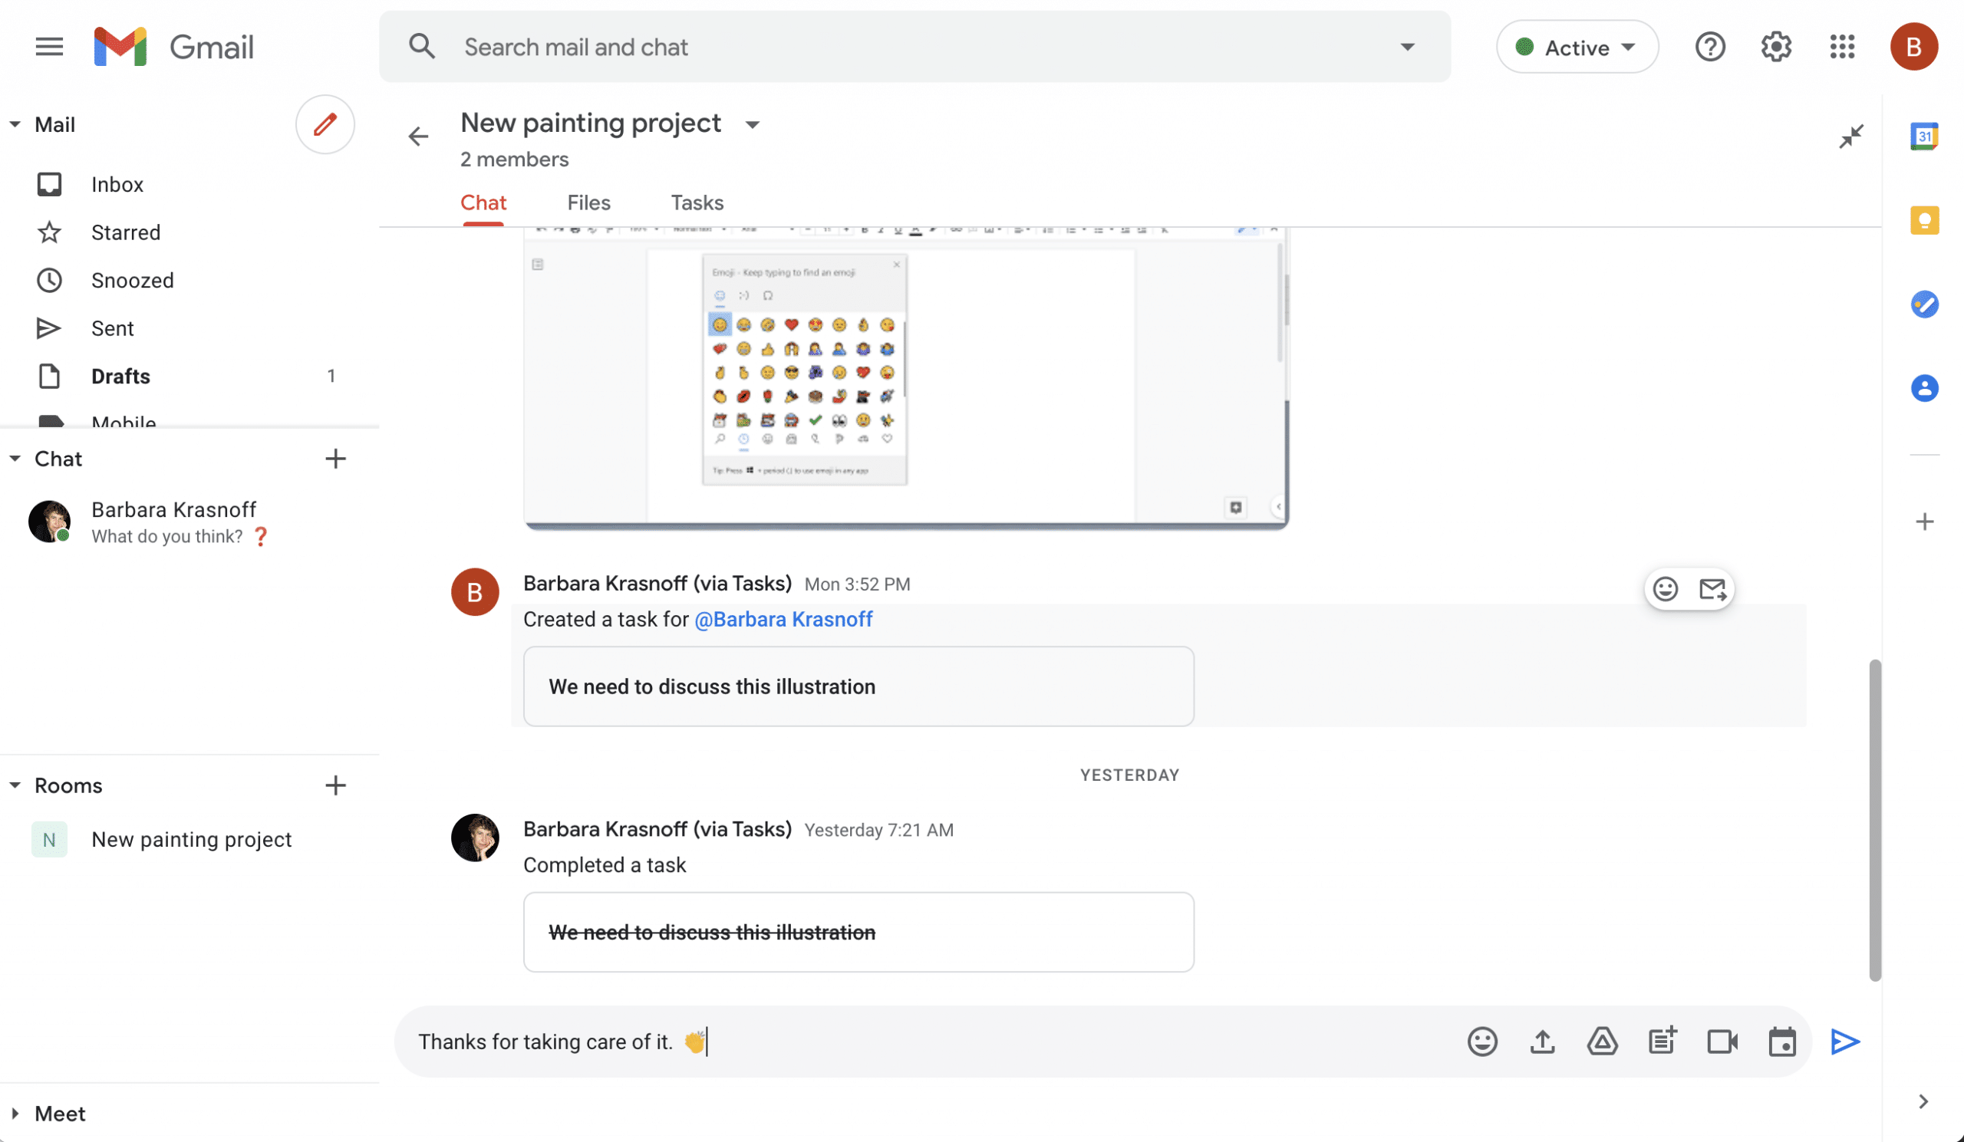Click the @Barbara Krasnoff mention link
The height and width of the screenshot is (1142, 1964).
point(783,619)
